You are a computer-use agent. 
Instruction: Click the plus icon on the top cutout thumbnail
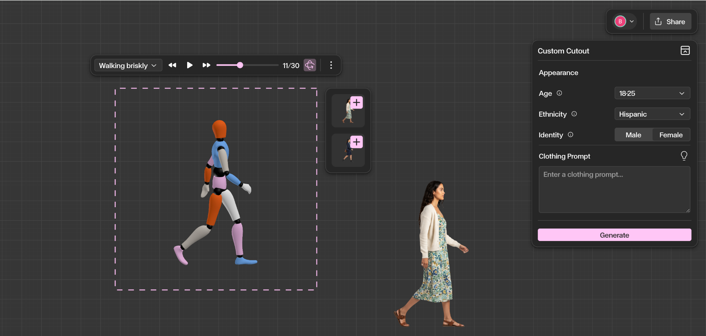[x=356, y=102]
